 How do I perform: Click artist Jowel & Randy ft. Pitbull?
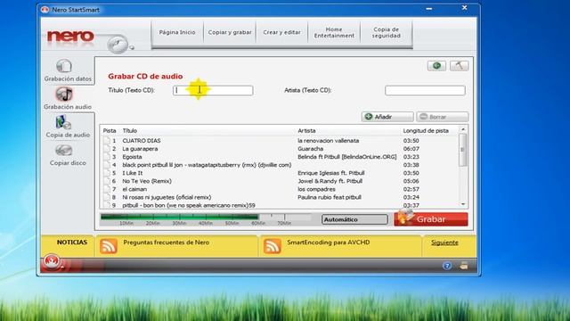330,181
